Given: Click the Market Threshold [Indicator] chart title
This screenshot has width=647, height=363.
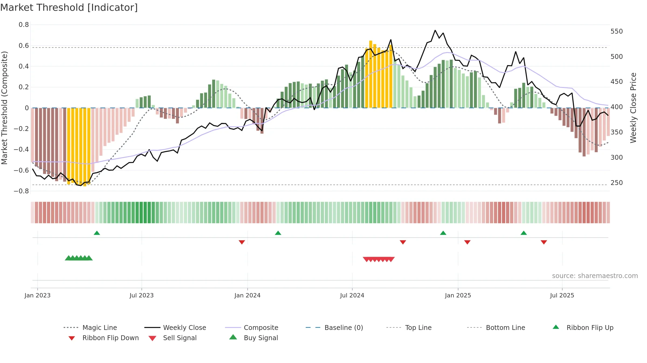Looking at the screenshot, I should (x=69, y=8).
